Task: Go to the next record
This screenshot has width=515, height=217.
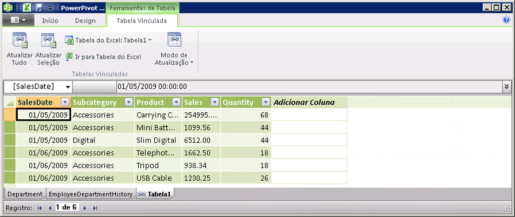Action: [85, 208]
